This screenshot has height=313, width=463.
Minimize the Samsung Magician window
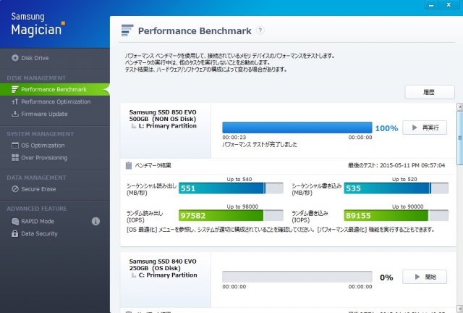coord(431,5)
